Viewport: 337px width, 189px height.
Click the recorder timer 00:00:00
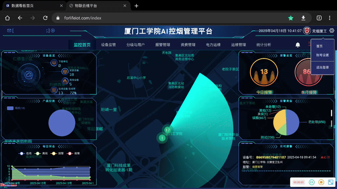pos(299,182)
